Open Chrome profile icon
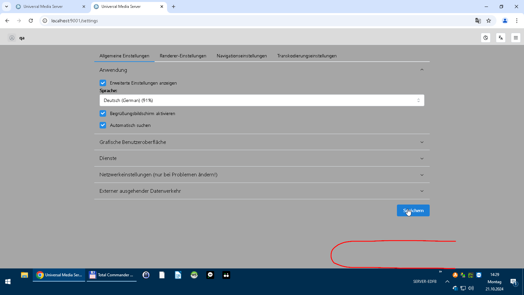This screenshot has width=524, height=295. pos(505,21)
